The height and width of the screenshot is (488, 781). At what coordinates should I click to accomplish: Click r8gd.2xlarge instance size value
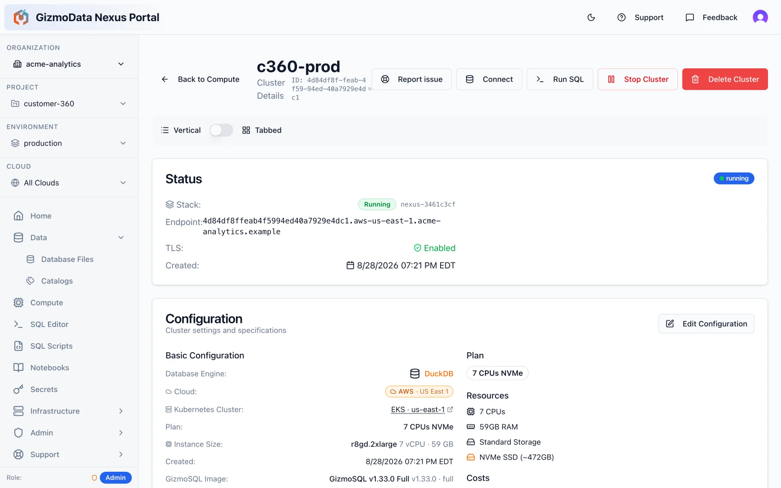coord(374,444)
